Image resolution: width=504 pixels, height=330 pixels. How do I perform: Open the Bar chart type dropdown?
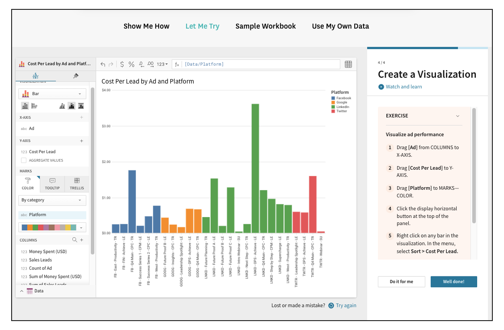(x=52, y=94)
